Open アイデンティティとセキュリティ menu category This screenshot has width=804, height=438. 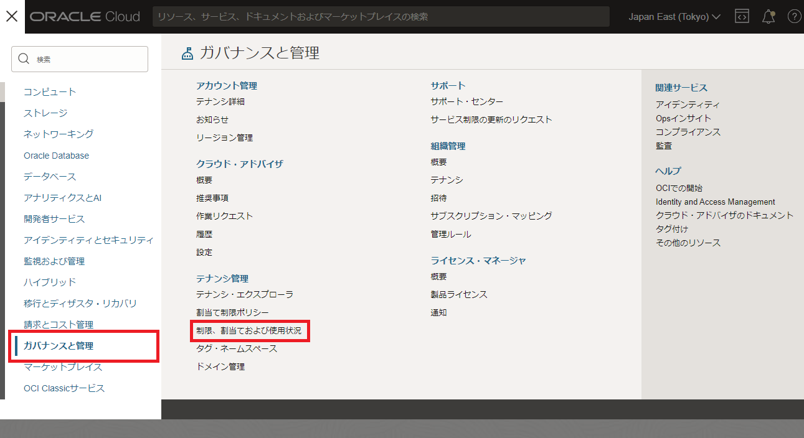(88, 240)
